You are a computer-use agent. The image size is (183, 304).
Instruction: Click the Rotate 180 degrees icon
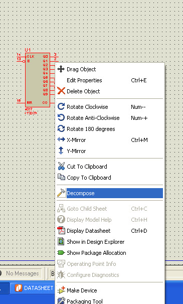tap(61, 128)
